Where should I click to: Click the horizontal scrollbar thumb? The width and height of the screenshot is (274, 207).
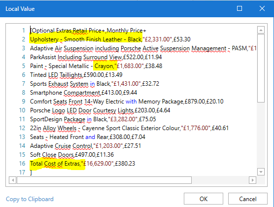[x=104, y=180]
